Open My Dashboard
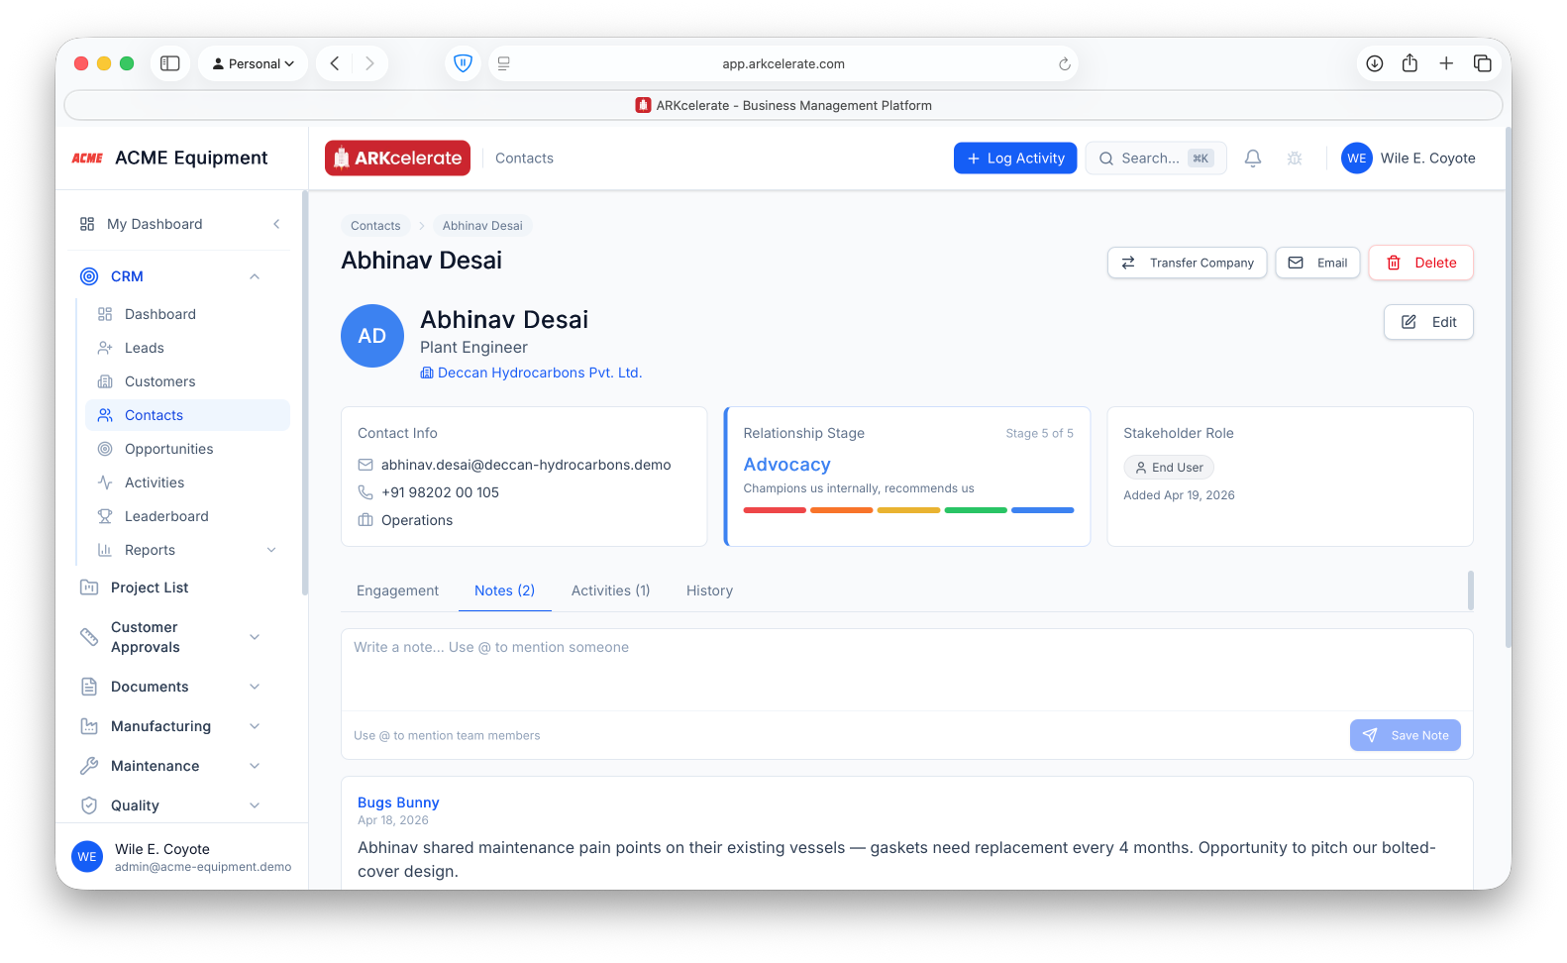 tap(155, 224)
